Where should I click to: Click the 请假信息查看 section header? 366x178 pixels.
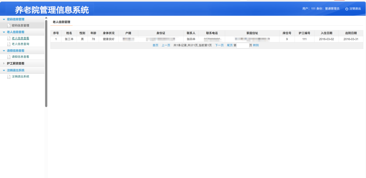(22, 51)
